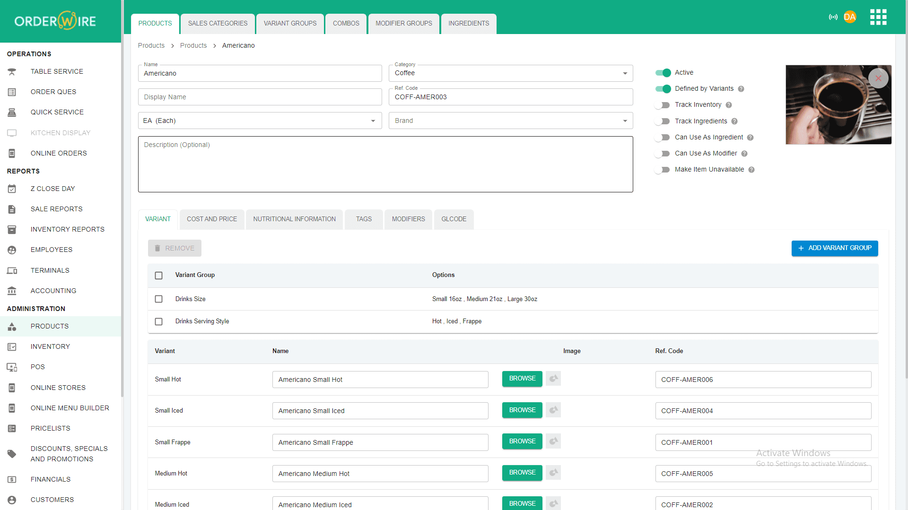Click the Sale Reports document icon
The image size is (908, 510).
pyautogui.click(x=12, y=209)
